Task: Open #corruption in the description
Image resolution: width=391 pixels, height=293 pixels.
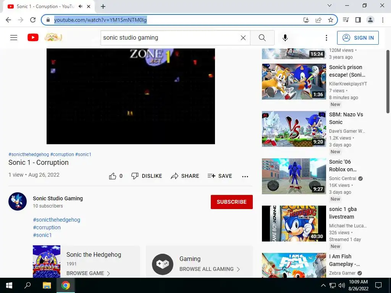Action: (47, 227)
